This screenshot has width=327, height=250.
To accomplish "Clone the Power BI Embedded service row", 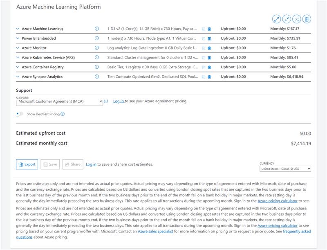I will 204,38.
